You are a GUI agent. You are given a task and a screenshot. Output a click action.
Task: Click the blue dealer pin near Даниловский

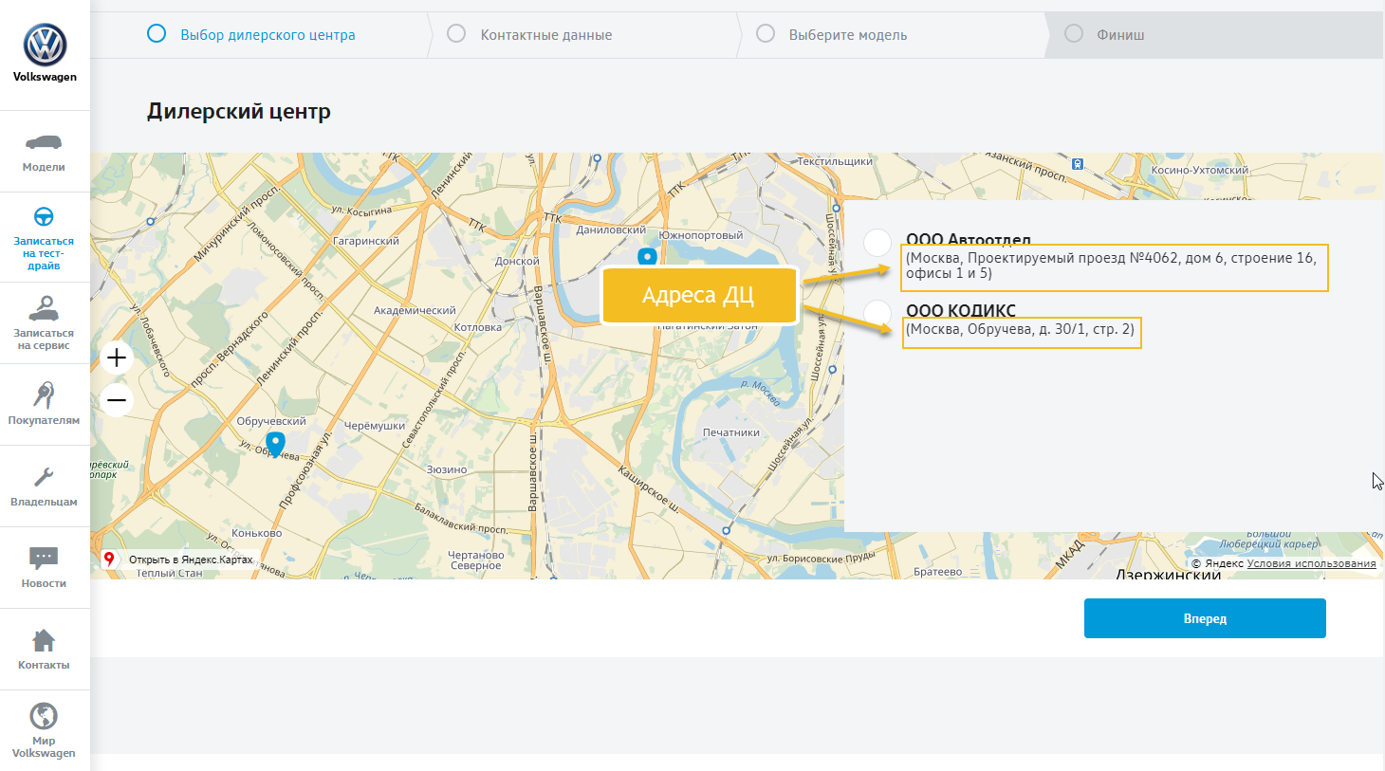[647, 257]
